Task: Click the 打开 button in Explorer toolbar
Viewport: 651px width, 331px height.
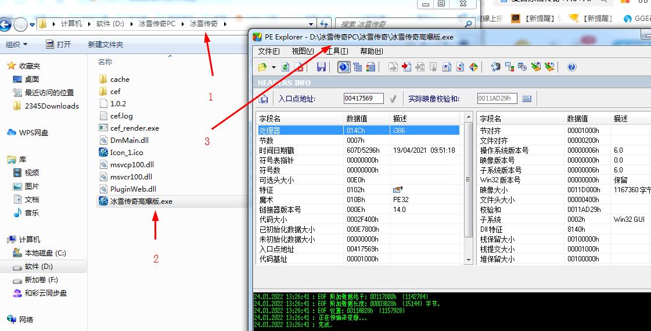Action: pyautogui.click(x=58, y=44)
